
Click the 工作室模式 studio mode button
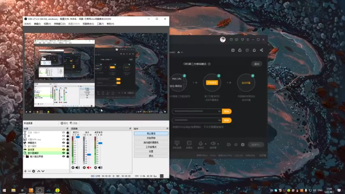(x=151, y=147)
